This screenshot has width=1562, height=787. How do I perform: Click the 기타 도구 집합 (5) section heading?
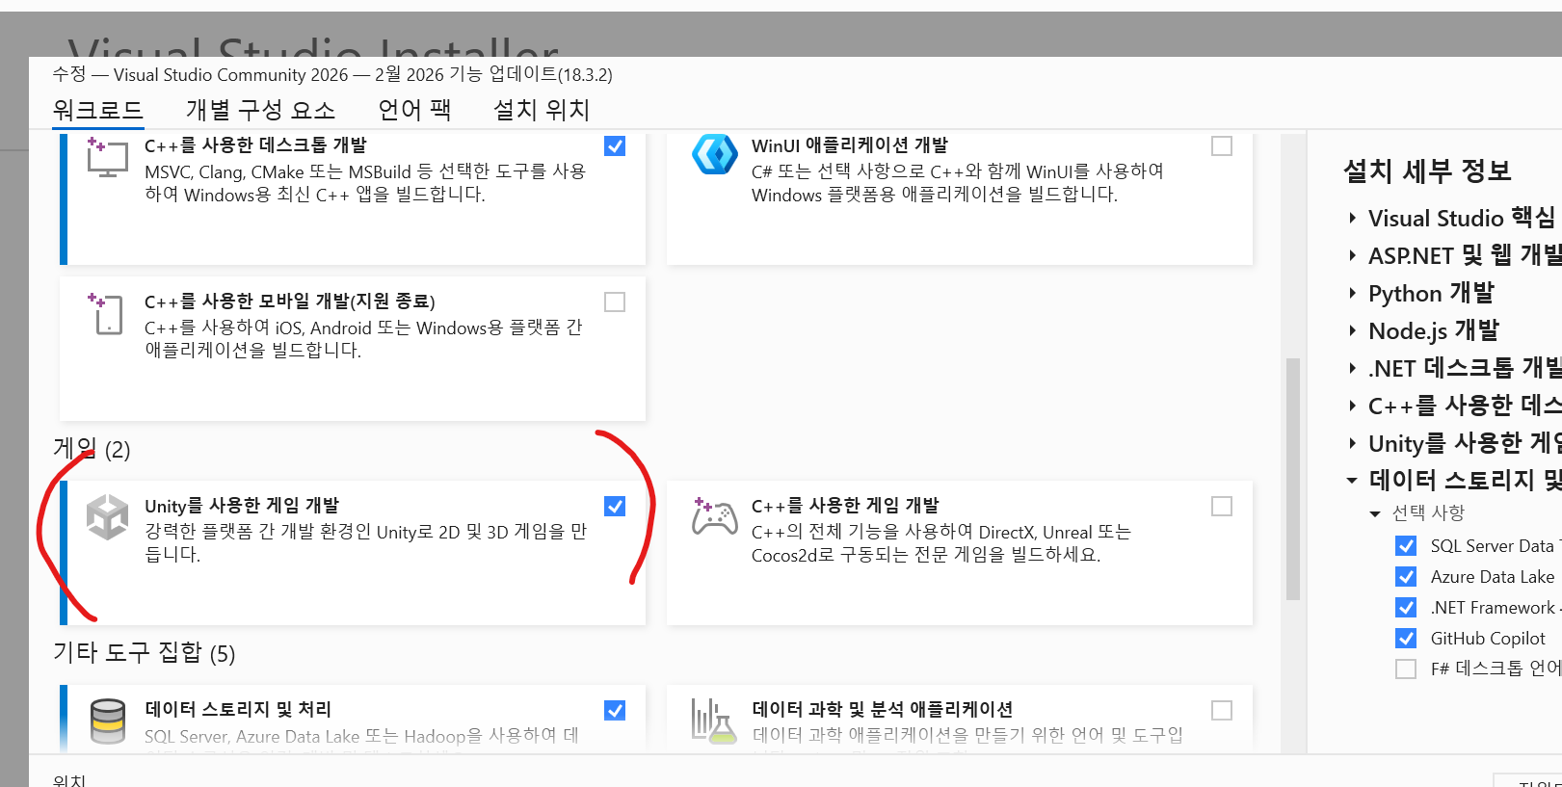(x=145, y=653)
